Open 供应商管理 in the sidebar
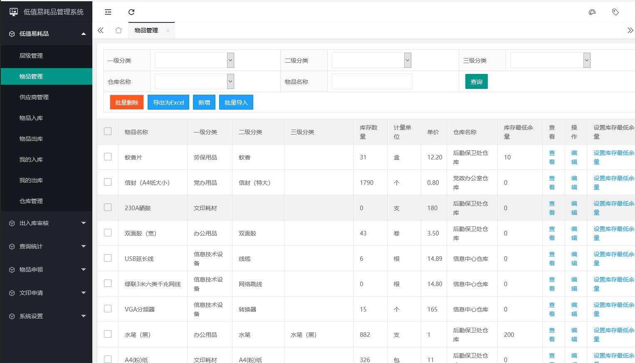The height and width of the screenshot is (363, 635). (x=34, y=97)
